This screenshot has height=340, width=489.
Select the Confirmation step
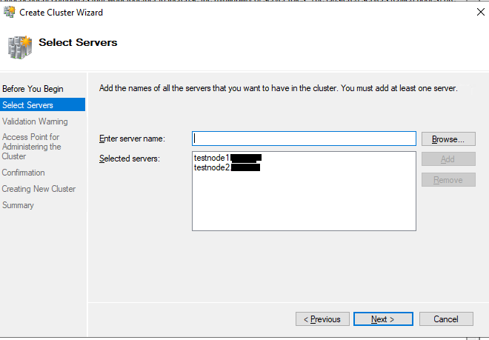[24, 173]
